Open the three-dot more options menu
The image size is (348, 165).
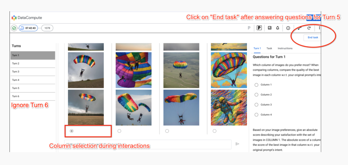(x=319, y=28)
